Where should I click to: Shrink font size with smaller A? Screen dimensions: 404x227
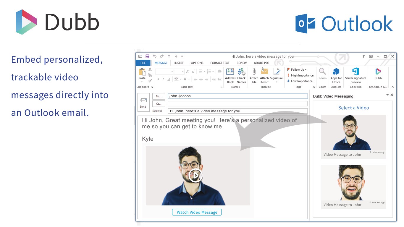[193, 72]
